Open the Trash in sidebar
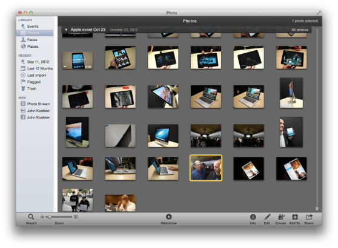338x248 pixels. (31, 88)
